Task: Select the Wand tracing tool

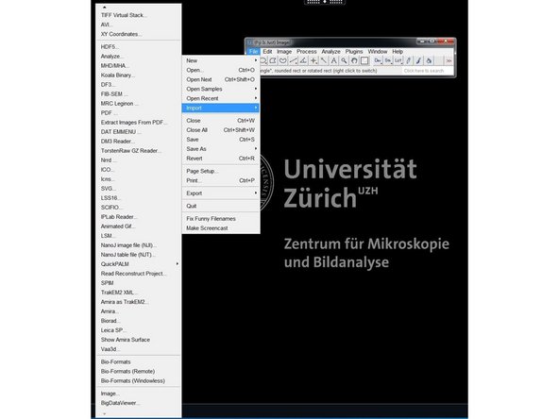Action: (x=323, y=61)
